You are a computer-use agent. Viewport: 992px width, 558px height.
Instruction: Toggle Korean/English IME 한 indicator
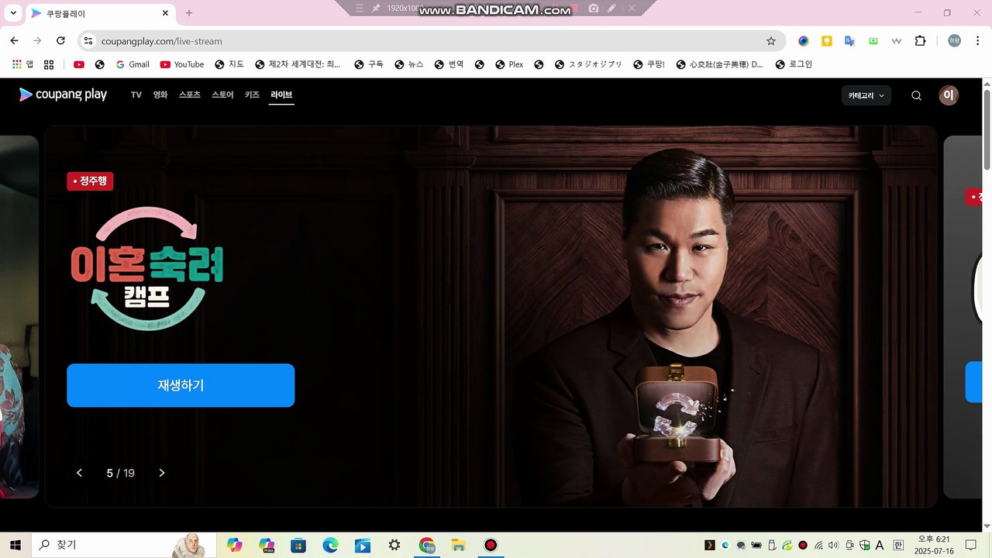click(x=898, y=545)
